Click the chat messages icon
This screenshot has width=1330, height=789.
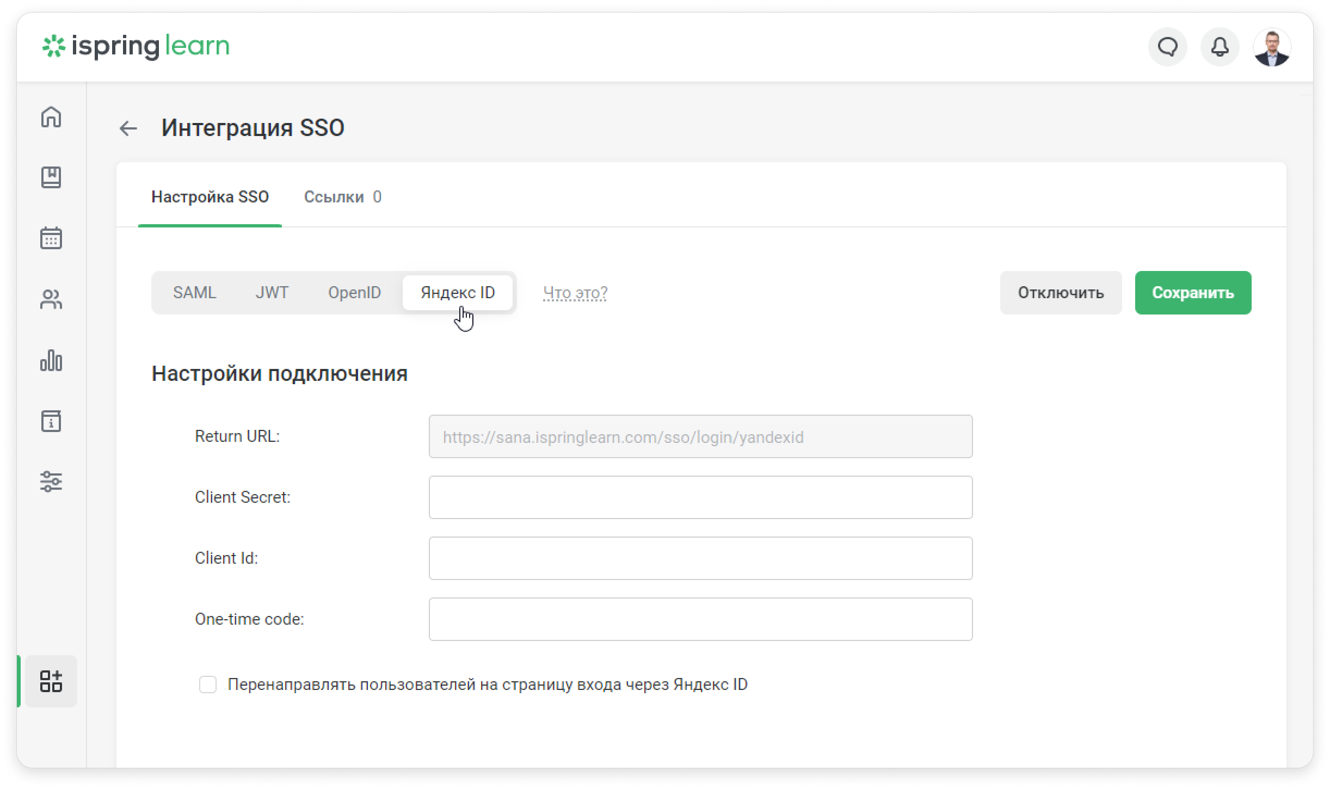1168,47
